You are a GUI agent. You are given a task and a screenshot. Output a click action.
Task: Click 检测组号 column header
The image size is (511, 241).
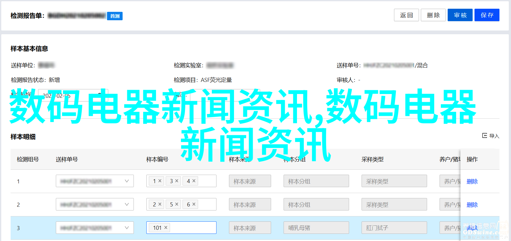click(28, 159)
